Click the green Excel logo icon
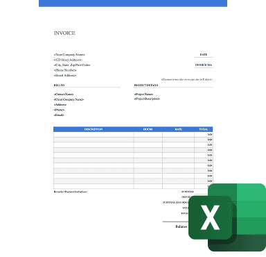The image size is (266, 257). click(x=227, y=217)
